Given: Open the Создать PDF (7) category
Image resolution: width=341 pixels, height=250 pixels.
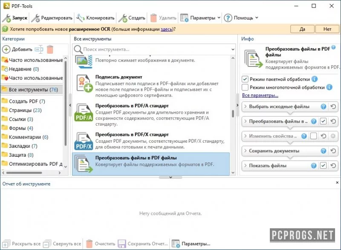Looking at the screenshot, I should point(27,101).
